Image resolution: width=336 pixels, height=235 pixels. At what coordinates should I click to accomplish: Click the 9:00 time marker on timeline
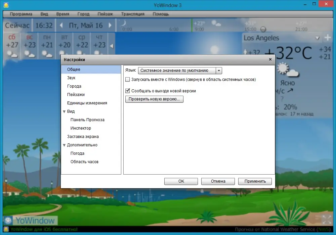199,29
